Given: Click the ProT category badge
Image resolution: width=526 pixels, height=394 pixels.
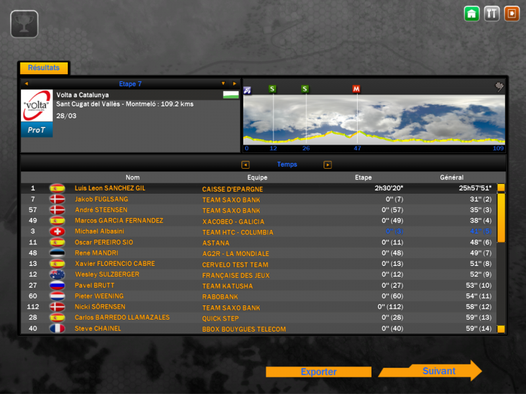Looking at the screenshot, I should [x=37, y=129].
